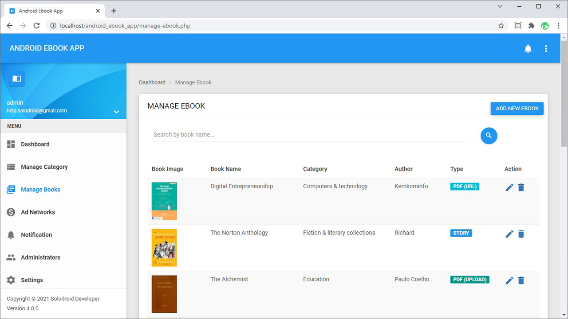Open the browser dropdown chevron near window controls
Viewport: 568px width, 319px height.
click(500, 7)
